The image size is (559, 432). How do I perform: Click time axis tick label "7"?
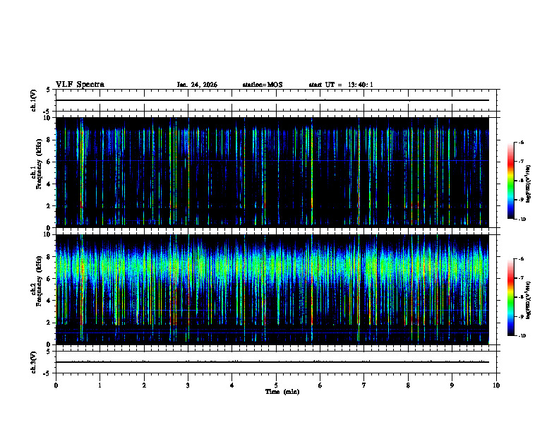(364, 385)
